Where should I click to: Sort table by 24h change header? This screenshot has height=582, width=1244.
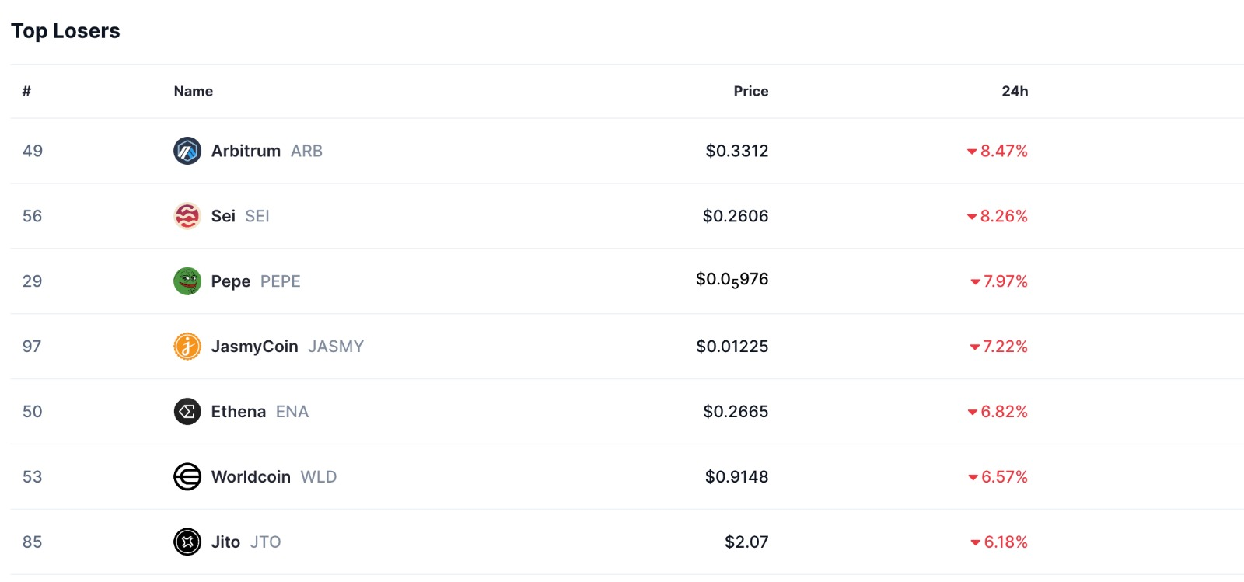click(1015, 91)
